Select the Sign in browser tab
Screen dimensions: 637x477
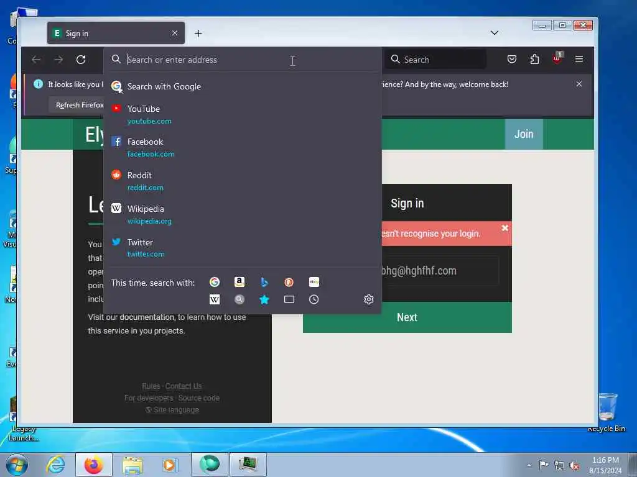tap(116, 33)
